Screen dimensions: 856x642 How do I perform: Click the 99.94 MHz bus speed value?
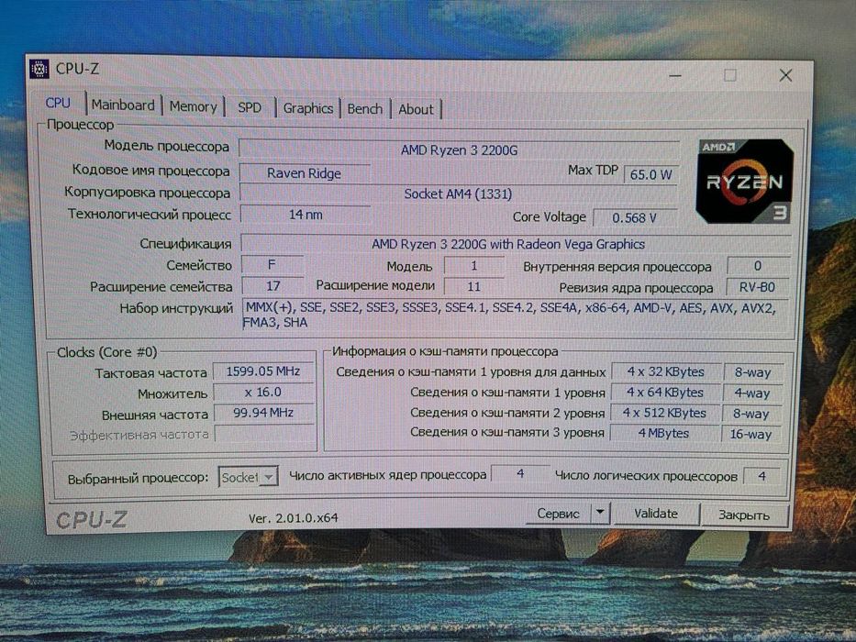pos(264,413)
